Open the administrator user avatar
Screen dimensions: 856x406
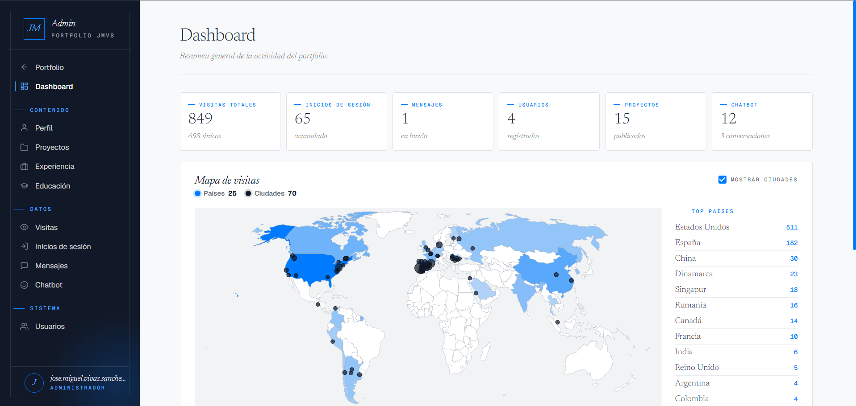click(x=34, y=383)
